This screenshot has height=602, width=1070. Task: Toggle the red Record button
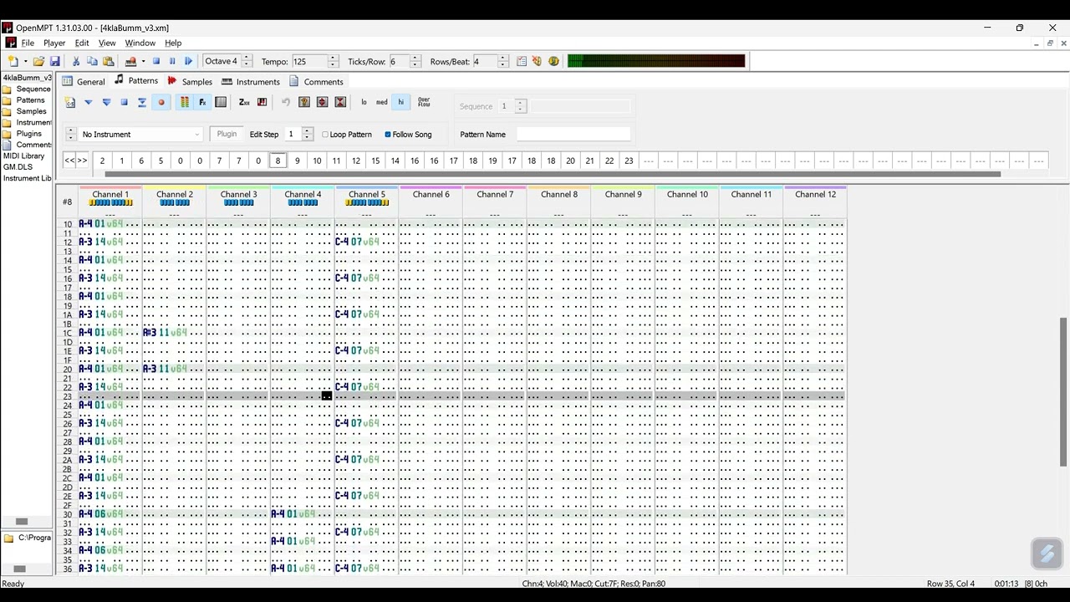(x=161, y=102)
